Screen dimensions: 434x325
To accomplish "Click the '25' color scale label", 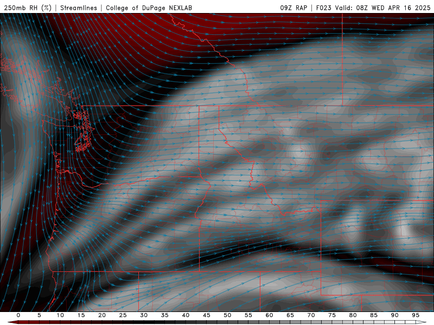I will tap(123, 315).
